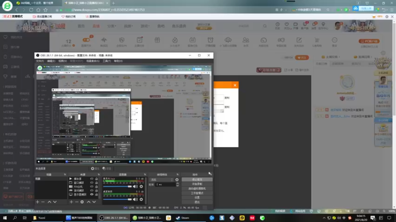This screenshot has width=396, height=222.
Task: Open the 淡出 scene transition dropdown
Action: (162, 180)
